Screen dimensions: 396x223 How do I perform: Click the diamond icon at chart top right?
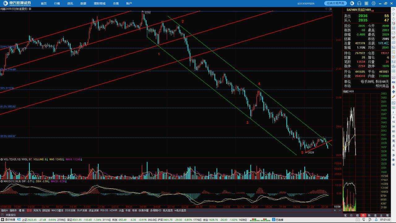(326, 9)
